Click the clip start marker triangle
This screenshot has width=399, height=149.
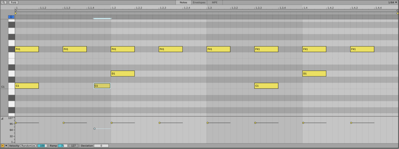[16, 11]
